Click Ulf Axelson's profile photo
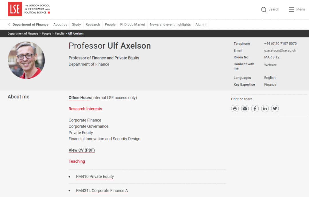The height and width of the screenshot is (197, 309). (x=26, y=60)
